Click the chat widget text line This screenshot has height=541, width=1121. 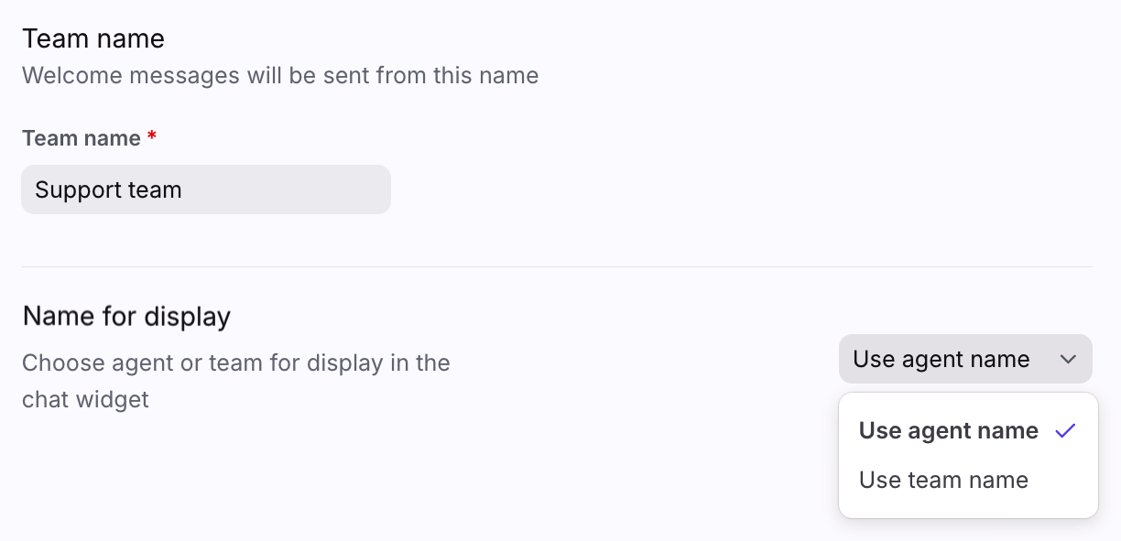(x=85, y=400)
